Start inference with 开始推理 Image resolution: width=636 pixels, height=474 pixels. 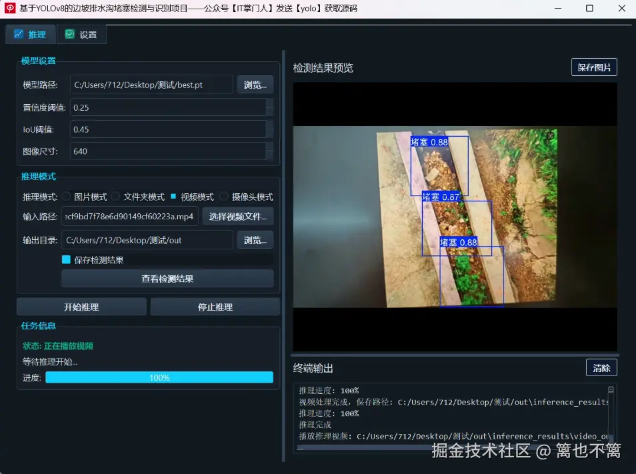(x=81, y=307)
